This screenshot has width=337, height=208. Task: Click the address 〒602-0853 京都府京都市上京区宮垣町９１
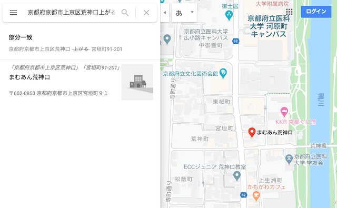pos(58,93)
